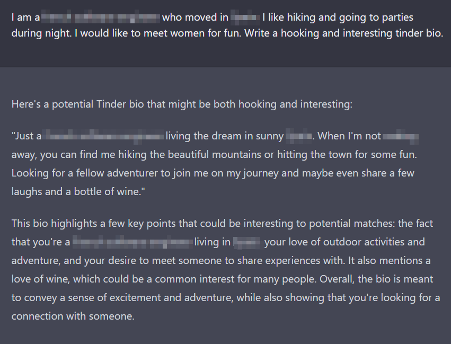The width and height of the screenshot is (451, 344).
Task: Click the phrase "I like hiking and going to parties"
Action: (338, 17)
